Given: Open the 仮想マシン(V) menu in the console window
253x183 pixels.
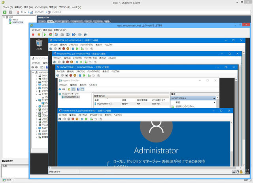Looking at the screenshot, I should (x=60, y=30).
